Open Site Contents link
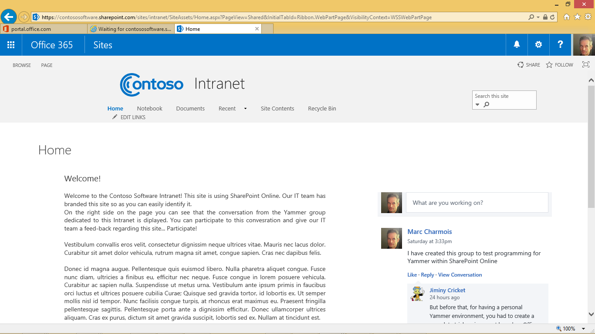The height and width of the screenshot is (334, 595). pyautogui.click(x=277, y=109)
